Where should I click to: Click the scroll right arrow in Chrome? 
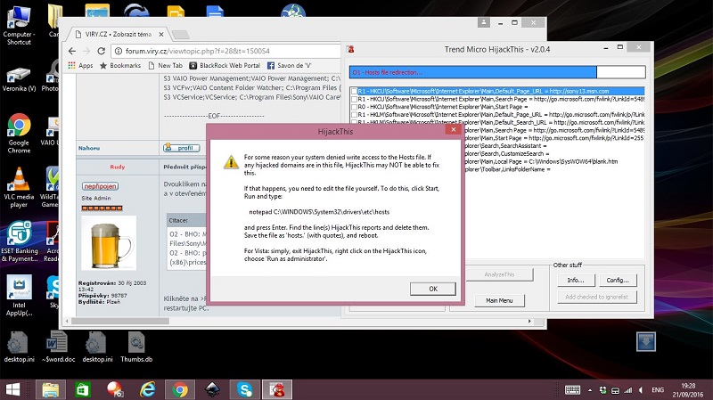(529, 321)
